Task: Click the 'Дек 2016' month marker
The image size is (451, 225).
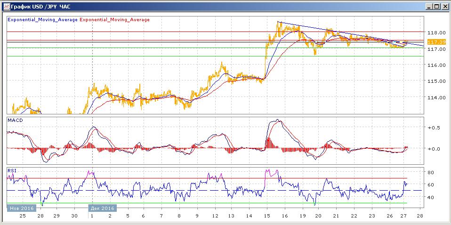Action: tap(102, 208)
